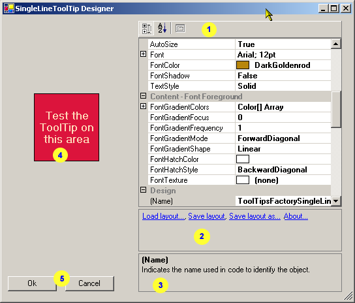Collapse the Design category
Viewport: 355px width, 303px height.
click(143, 189)
